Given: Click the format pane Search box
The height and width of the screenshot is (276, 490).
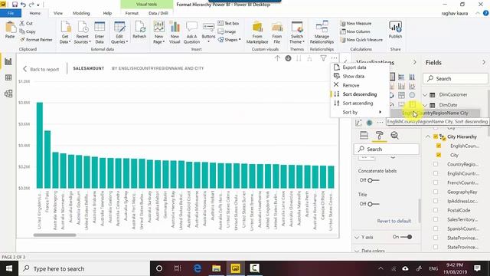Looking at the screenshot, I should coord(386,149).
